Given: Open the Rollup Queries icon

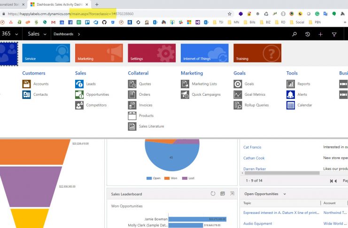Looking at the screenshot, I should coord(238,105).
